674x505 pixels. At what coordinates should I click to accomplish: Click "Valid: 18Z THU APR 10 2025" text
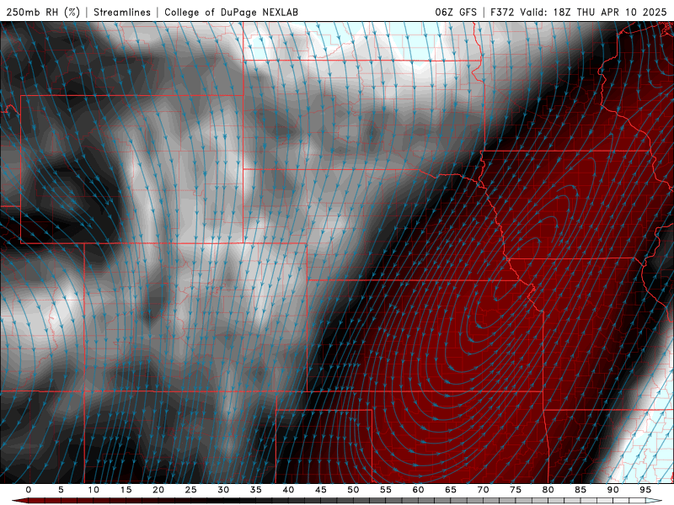[593, 12]
